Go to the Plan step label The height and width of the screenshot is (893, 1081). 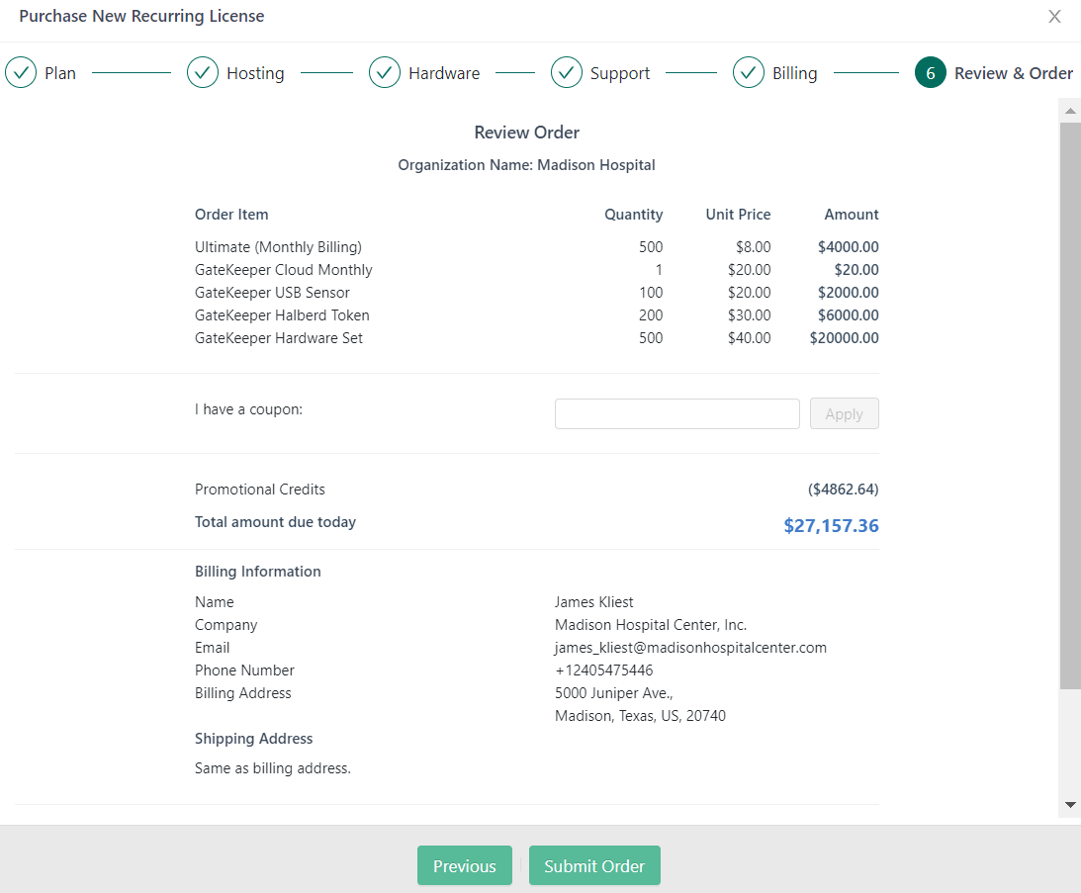[60, 73]
